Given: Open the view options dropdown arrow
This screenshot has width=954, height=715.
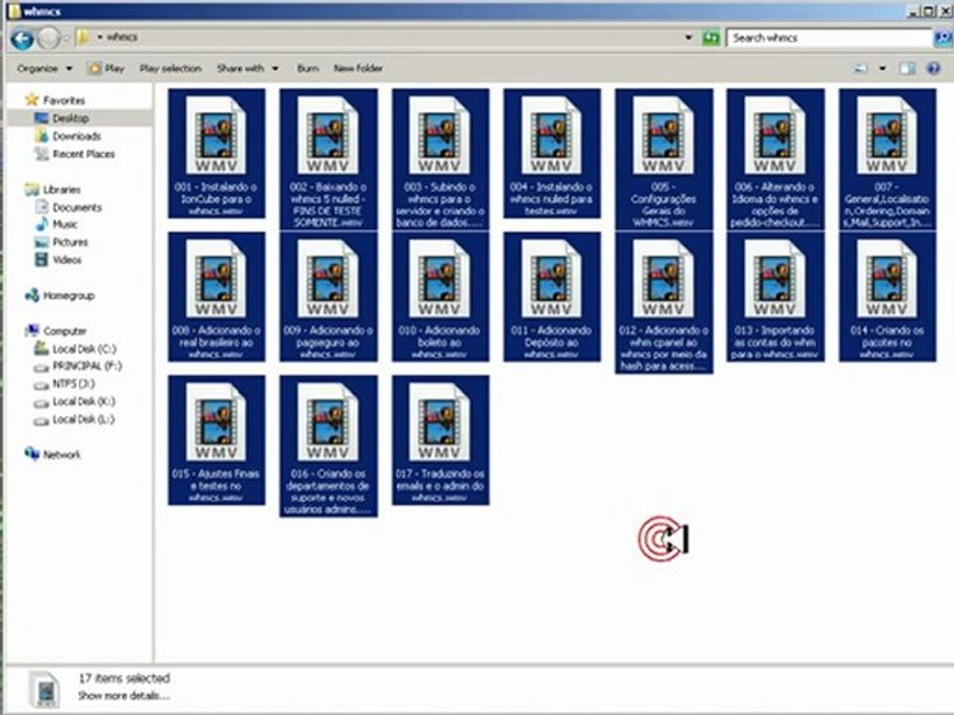Looking at the screenshot, I should 882,69.
